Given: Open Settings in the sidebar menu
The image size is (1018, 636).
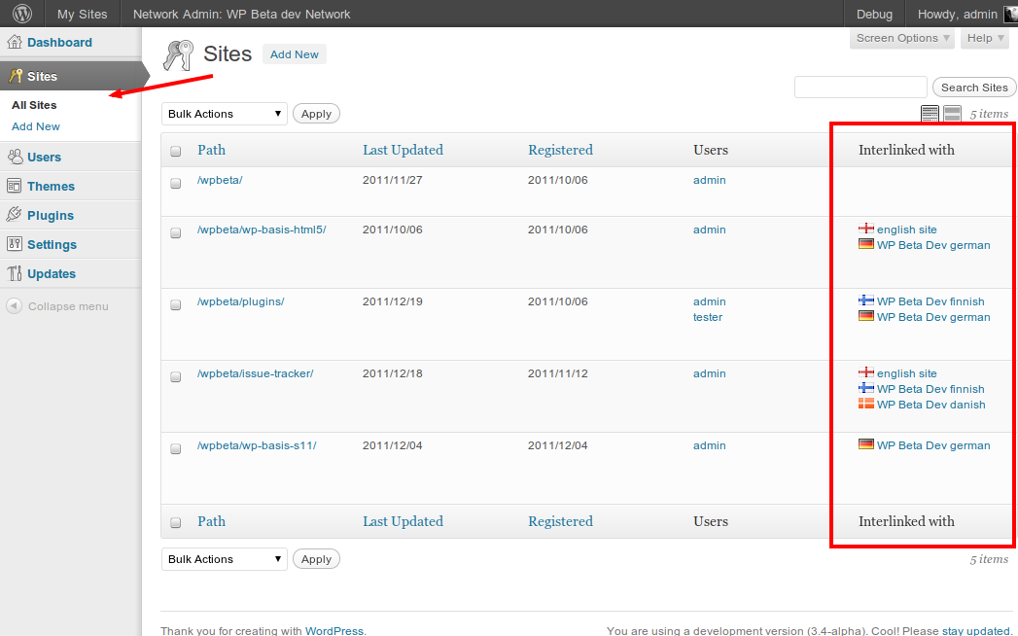Looking at the screenshot, I should tap(52, 244).
